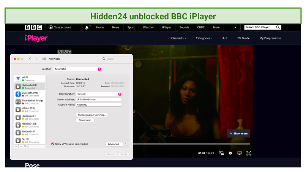This screenshot has width=306, height=172.
Task: Expand the Channels menu
Action: coord(178,38)
